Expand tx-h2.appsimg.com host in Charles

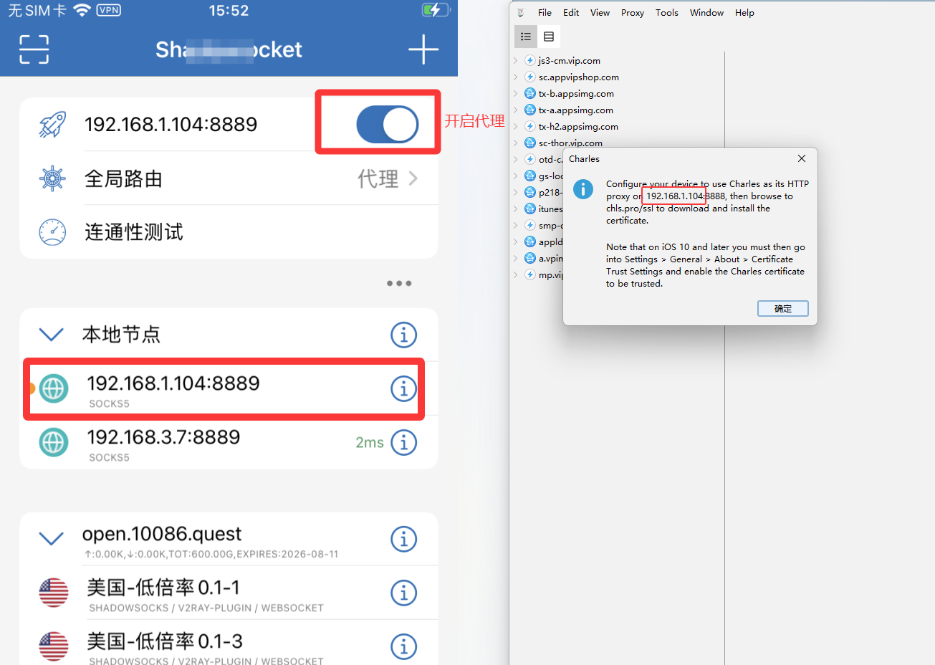(516, 127)
